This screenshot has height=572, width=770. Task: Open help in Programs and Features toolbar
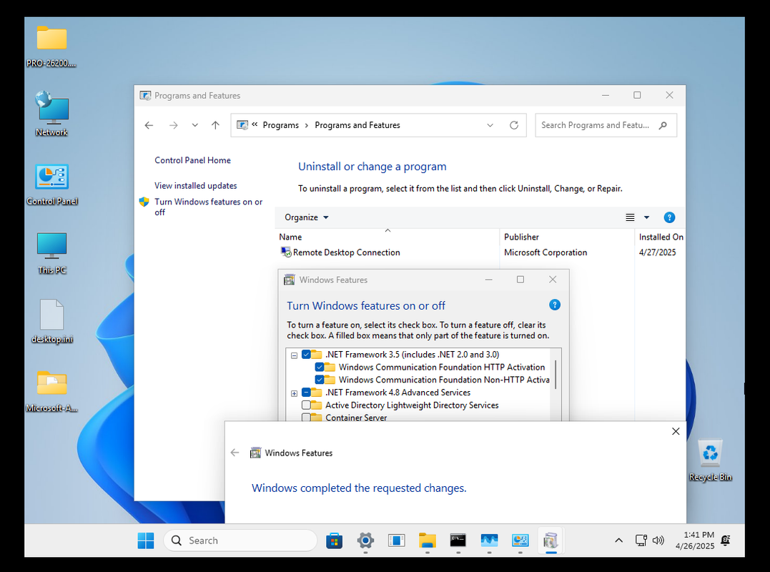(x=669, y=217)
